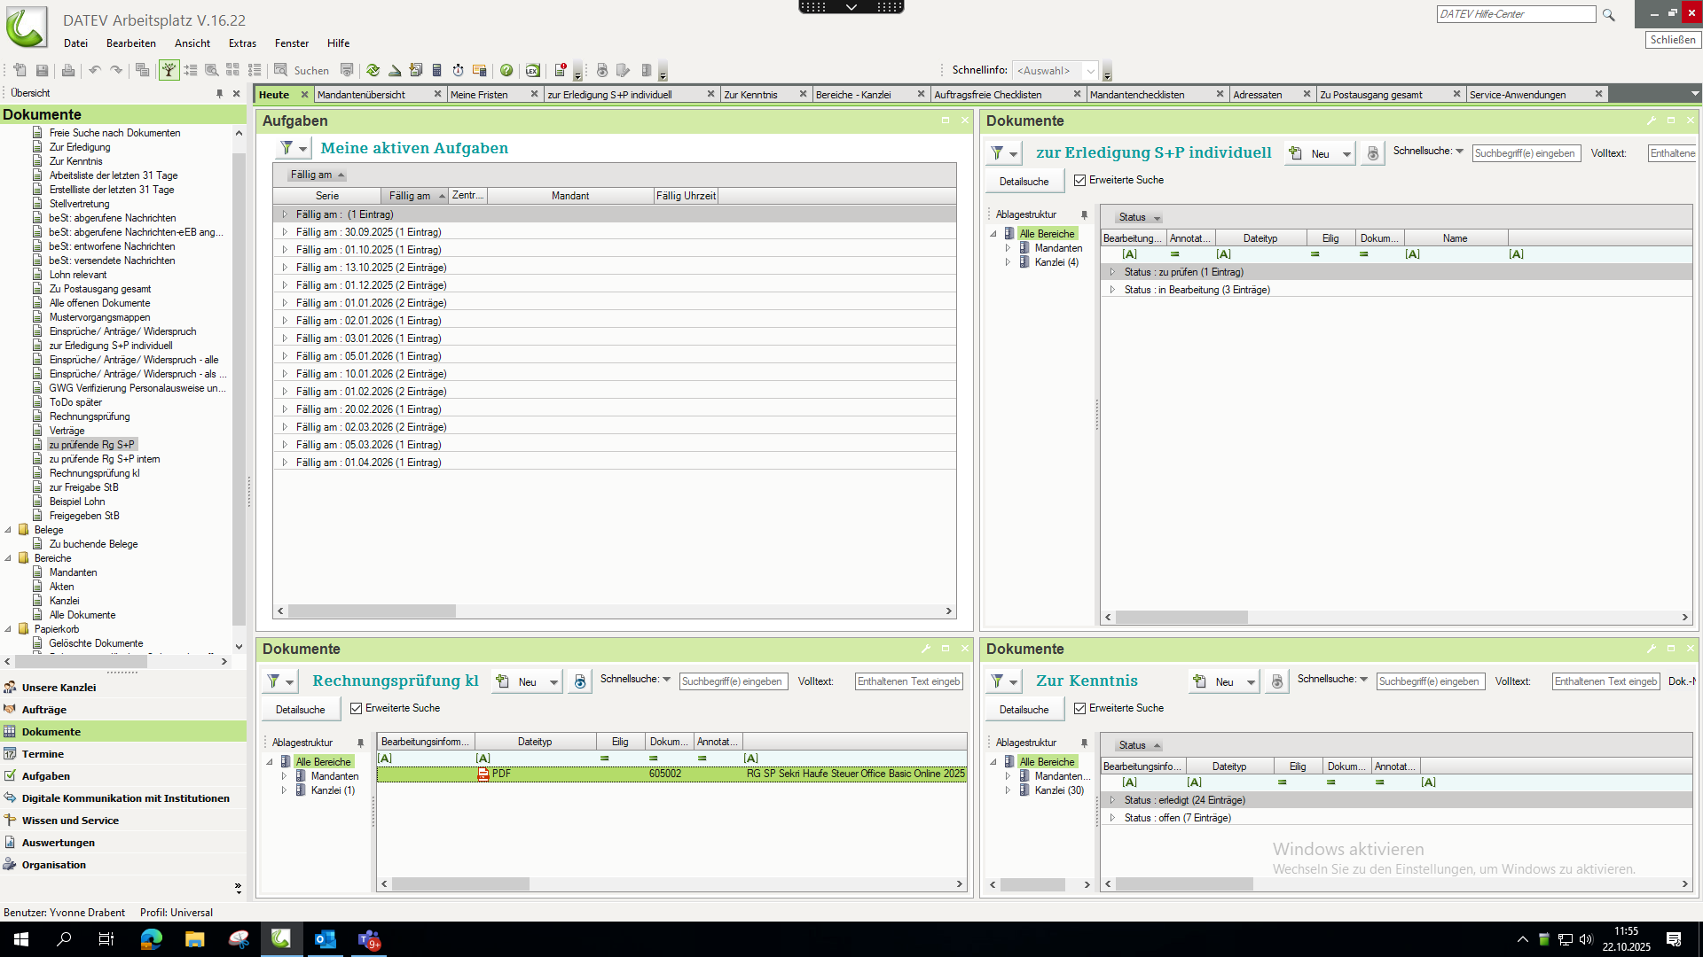
Task: Open the Schnellinfo Auswahl dropdown
Action: click(x=1090, y=70)
